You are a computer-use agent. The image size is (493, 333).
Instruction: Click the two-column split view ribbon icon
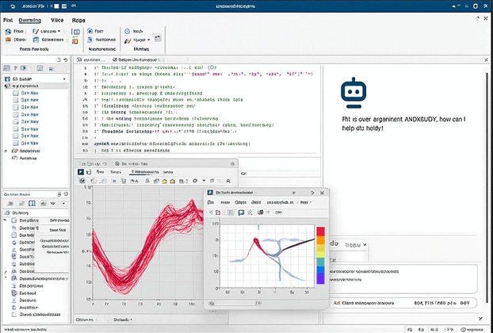(76, 32)
